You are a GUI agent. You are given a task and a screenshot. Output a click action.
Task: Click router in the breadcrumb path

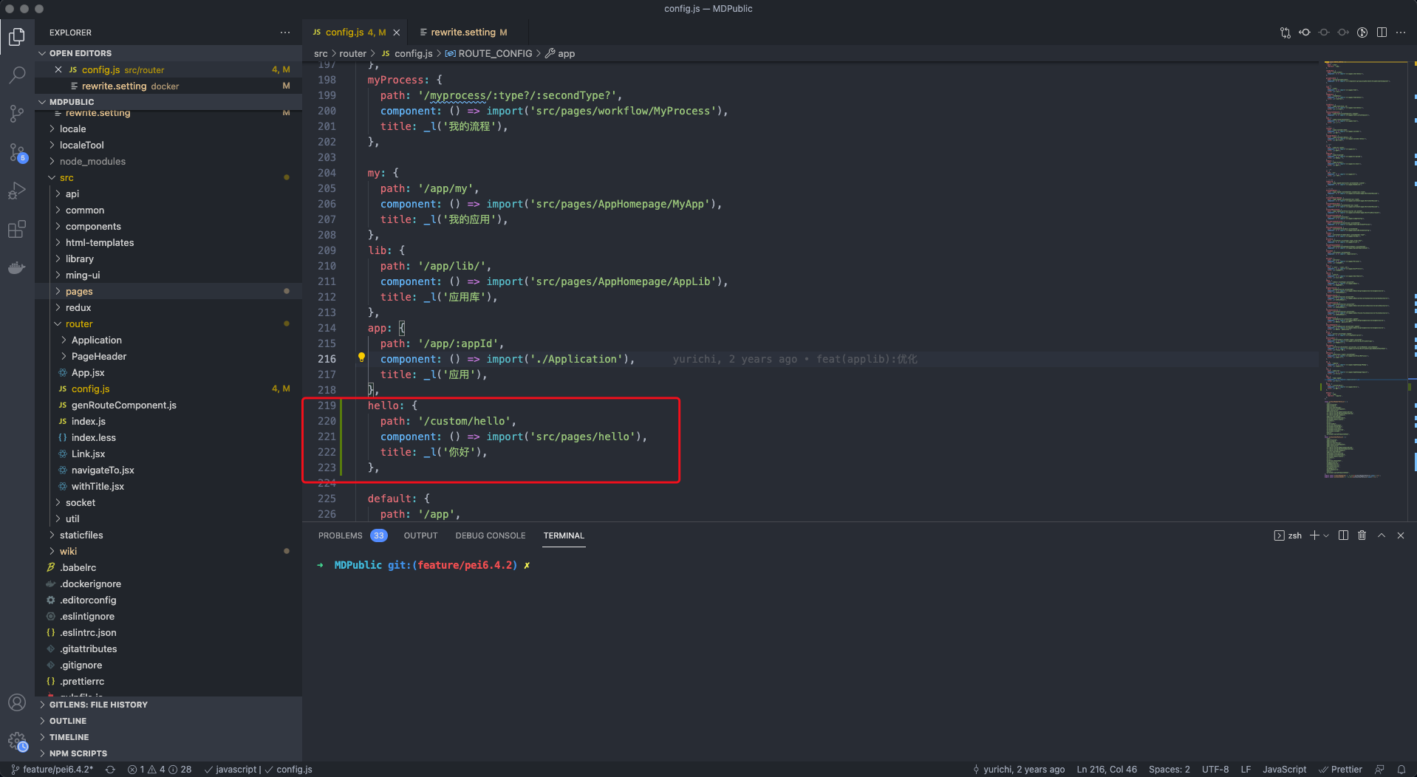[x=352, y=53]
